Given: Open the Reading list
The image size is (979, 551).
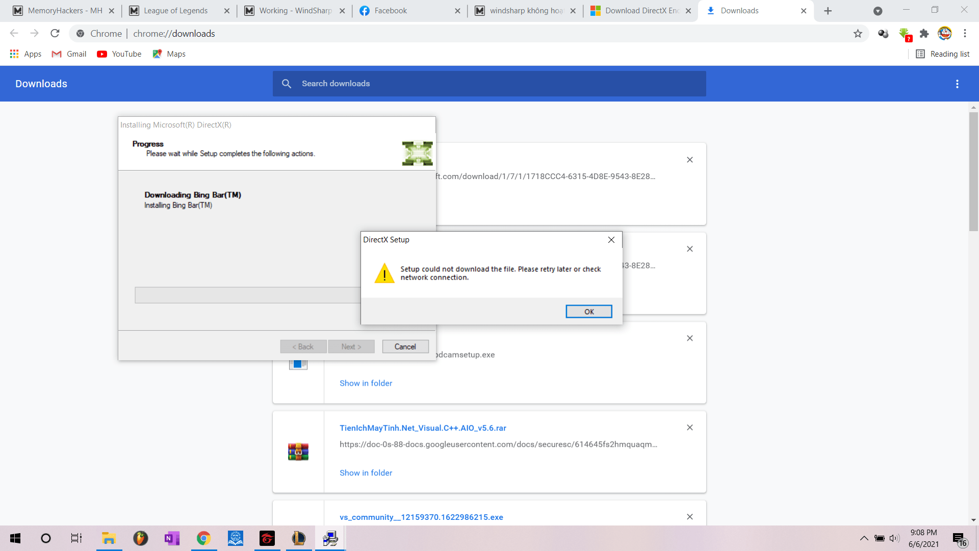Looking at the screenshot, I should pyautogui.click(x=943, y=54).
